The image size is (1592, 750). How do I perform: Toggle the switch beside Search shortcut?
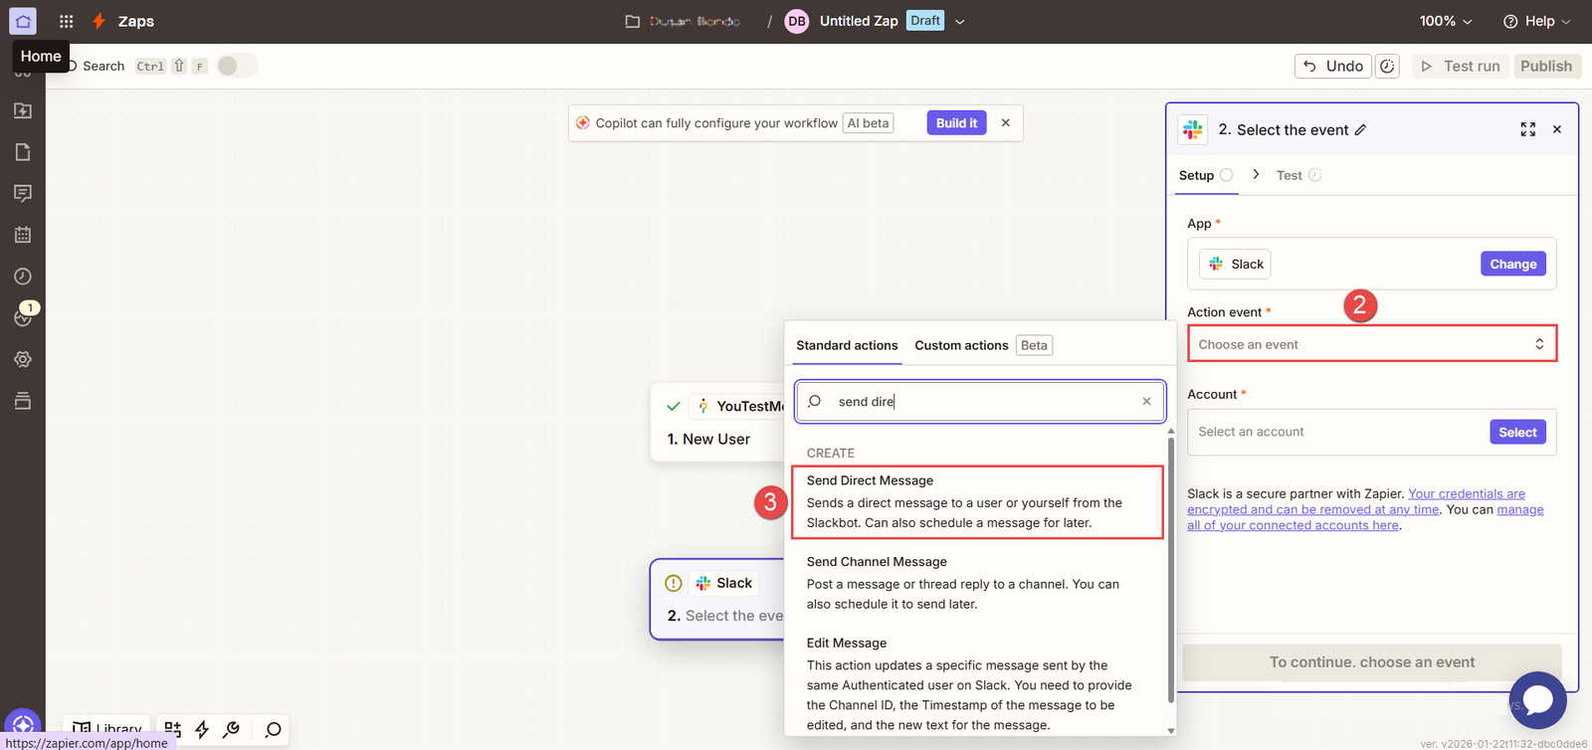click(237, 66)
